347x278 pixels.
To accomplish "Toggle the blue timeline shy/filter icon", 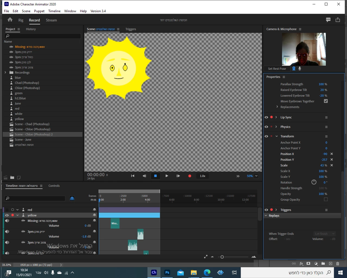I will 72,198.
